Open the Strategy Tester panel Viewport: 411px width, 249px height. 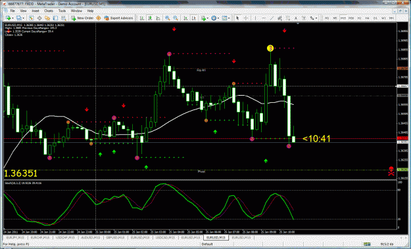pyautogui.click(x=64, y=18)
